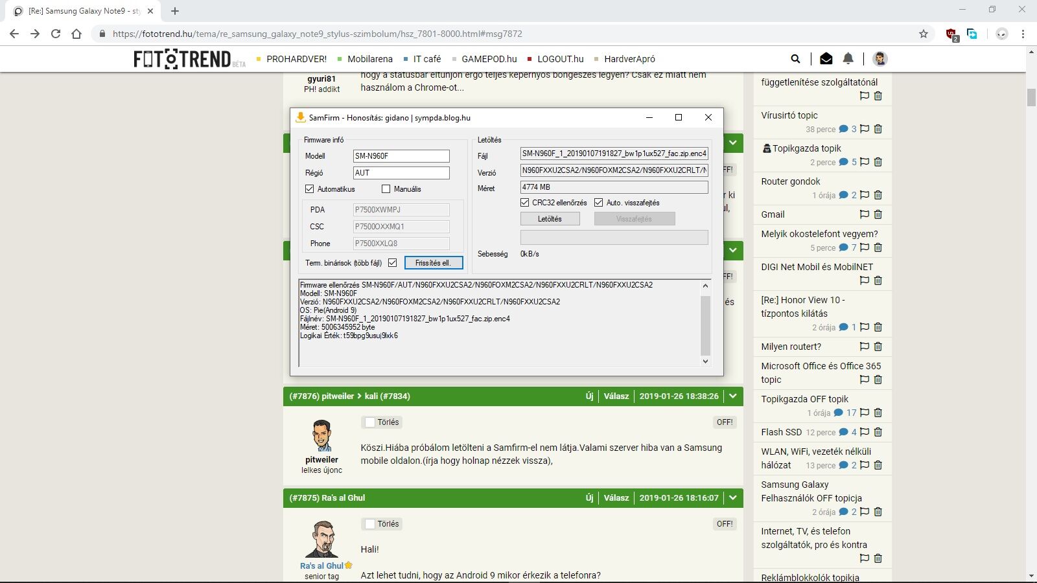Enable the Manuális checkbox in SamFirm

click(x=386, y=189)
